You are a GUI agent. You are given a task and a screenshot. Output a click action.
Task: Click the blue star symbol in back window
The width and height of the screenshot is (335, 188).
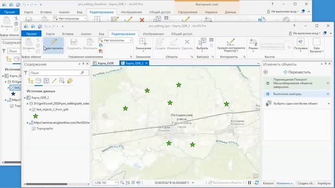pos(13,94)
